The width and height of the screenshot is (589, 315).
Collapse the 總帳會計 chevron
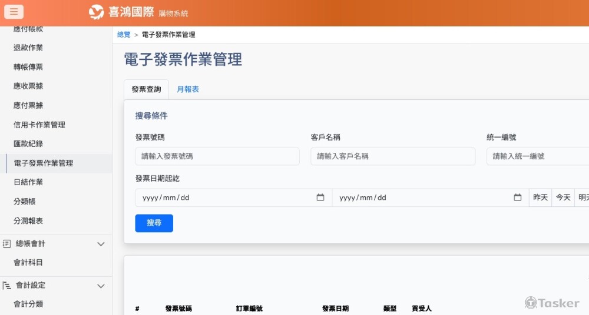[101, 244]
